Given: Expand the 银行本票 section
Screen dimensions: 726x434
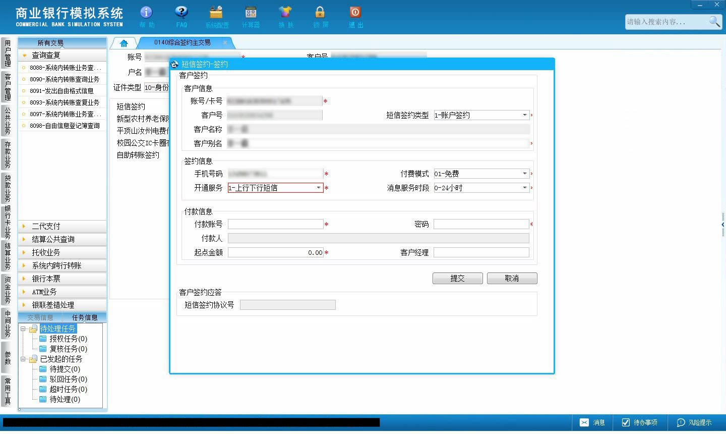Looking at the screenshot, I should (63, 279).
